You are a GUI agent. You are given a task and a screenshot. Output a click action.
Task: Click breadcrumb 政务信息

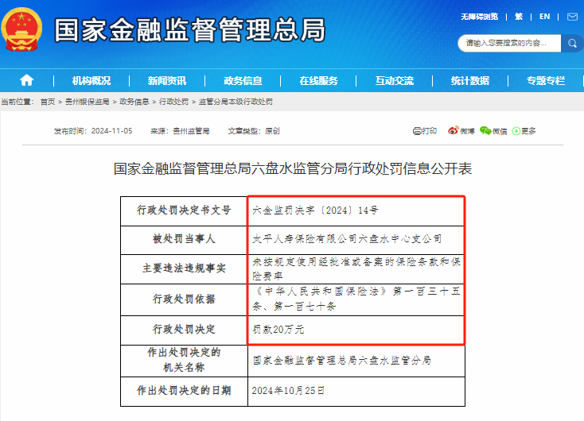point(134,102)
